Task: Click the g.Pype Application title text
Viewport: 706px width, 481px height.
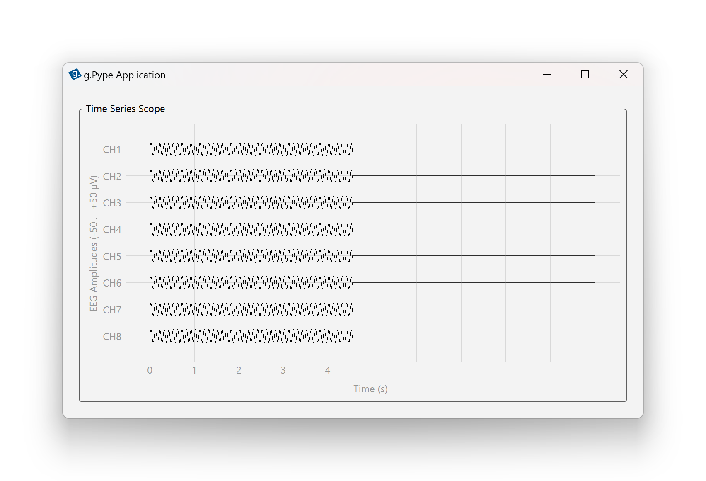Action: click(x=124, y=75)
